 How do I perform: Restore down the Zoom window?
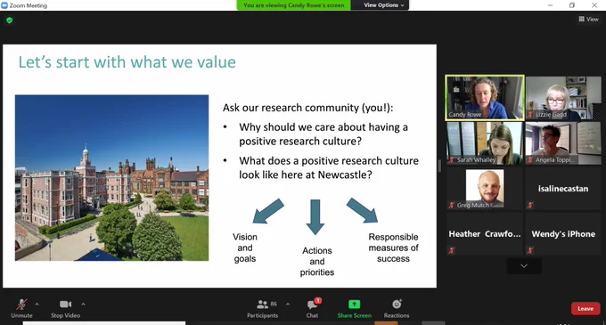572,5
